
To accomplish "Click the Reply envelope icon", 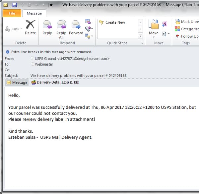I will click(x=47, y=24).
